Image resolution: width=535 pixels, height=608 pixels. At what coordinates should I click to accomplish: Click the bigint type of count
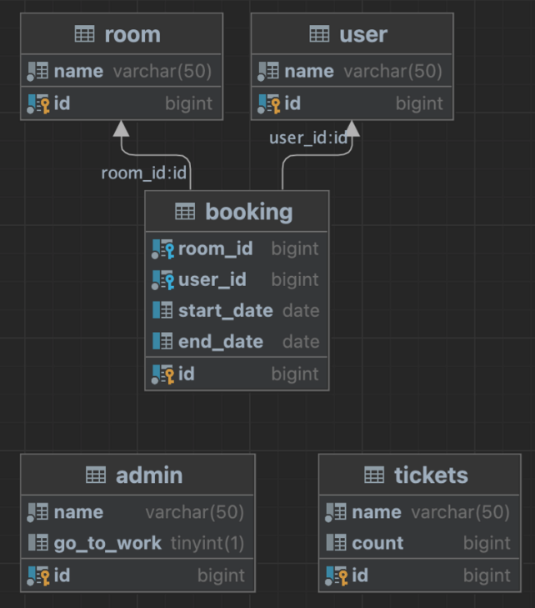click(487, 544)
